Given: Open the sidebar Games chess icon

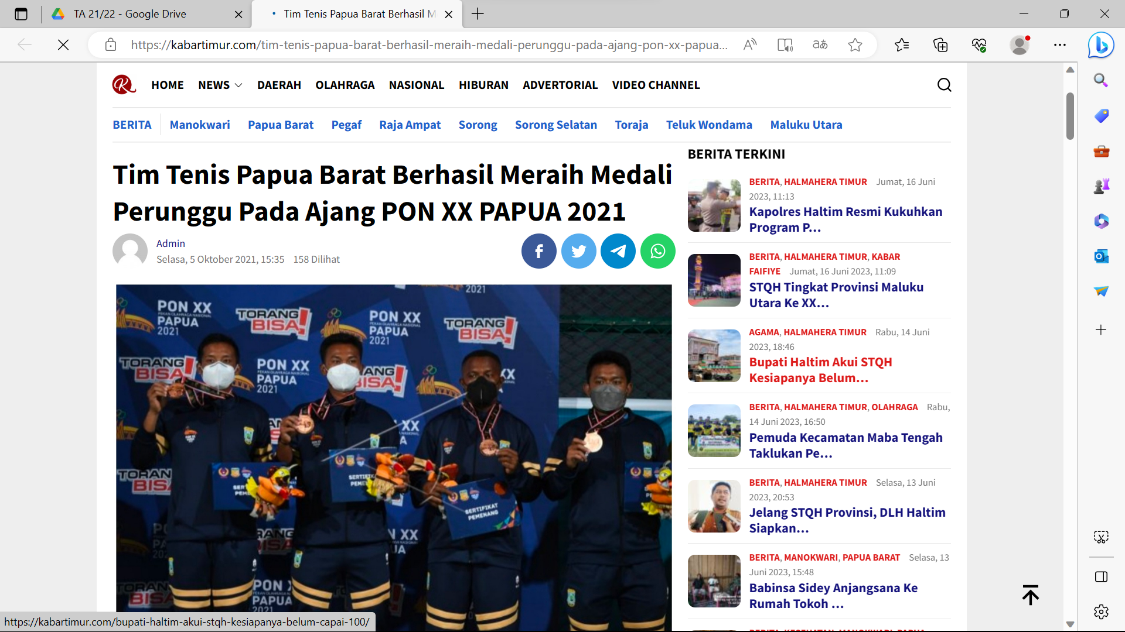Looking at the screenshot, I should point(1101,186).
